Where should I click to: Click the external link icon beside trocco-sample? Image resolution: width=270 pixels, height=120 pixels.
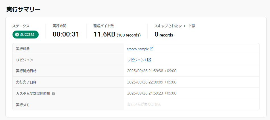152,49
